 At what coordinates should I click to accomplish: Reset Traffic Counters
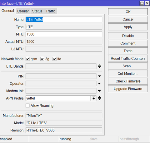[128, 59]
